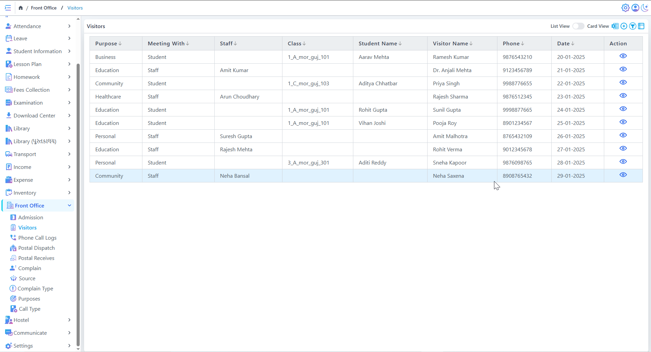View details for visitor Neha Saxena
This screenshot has width=651, height=352.
pyautogui.click(x=623, y=175)
